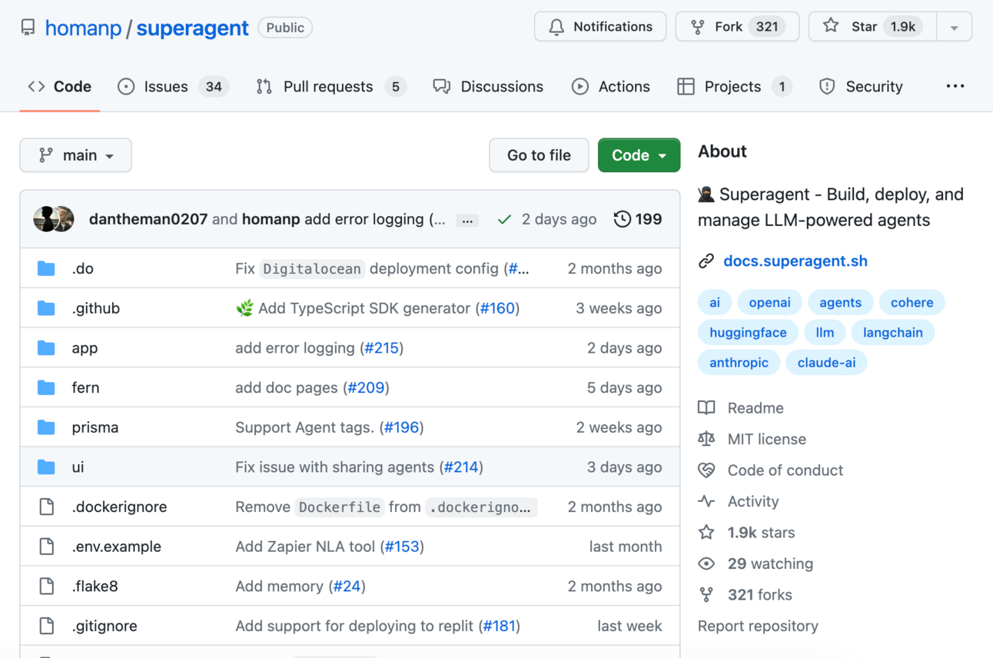
Task: Click Report repository link
Action: (x=758, y=626)
